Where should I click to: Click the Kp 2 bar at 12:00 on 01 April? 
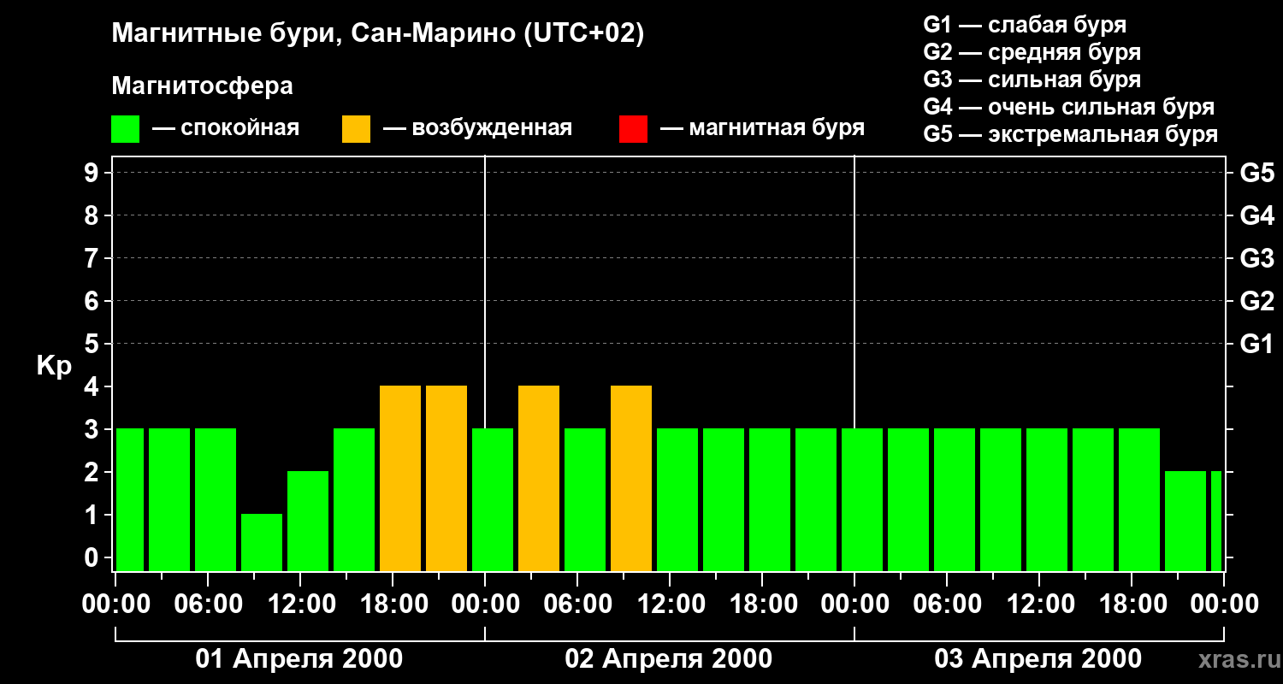(308, 521)
